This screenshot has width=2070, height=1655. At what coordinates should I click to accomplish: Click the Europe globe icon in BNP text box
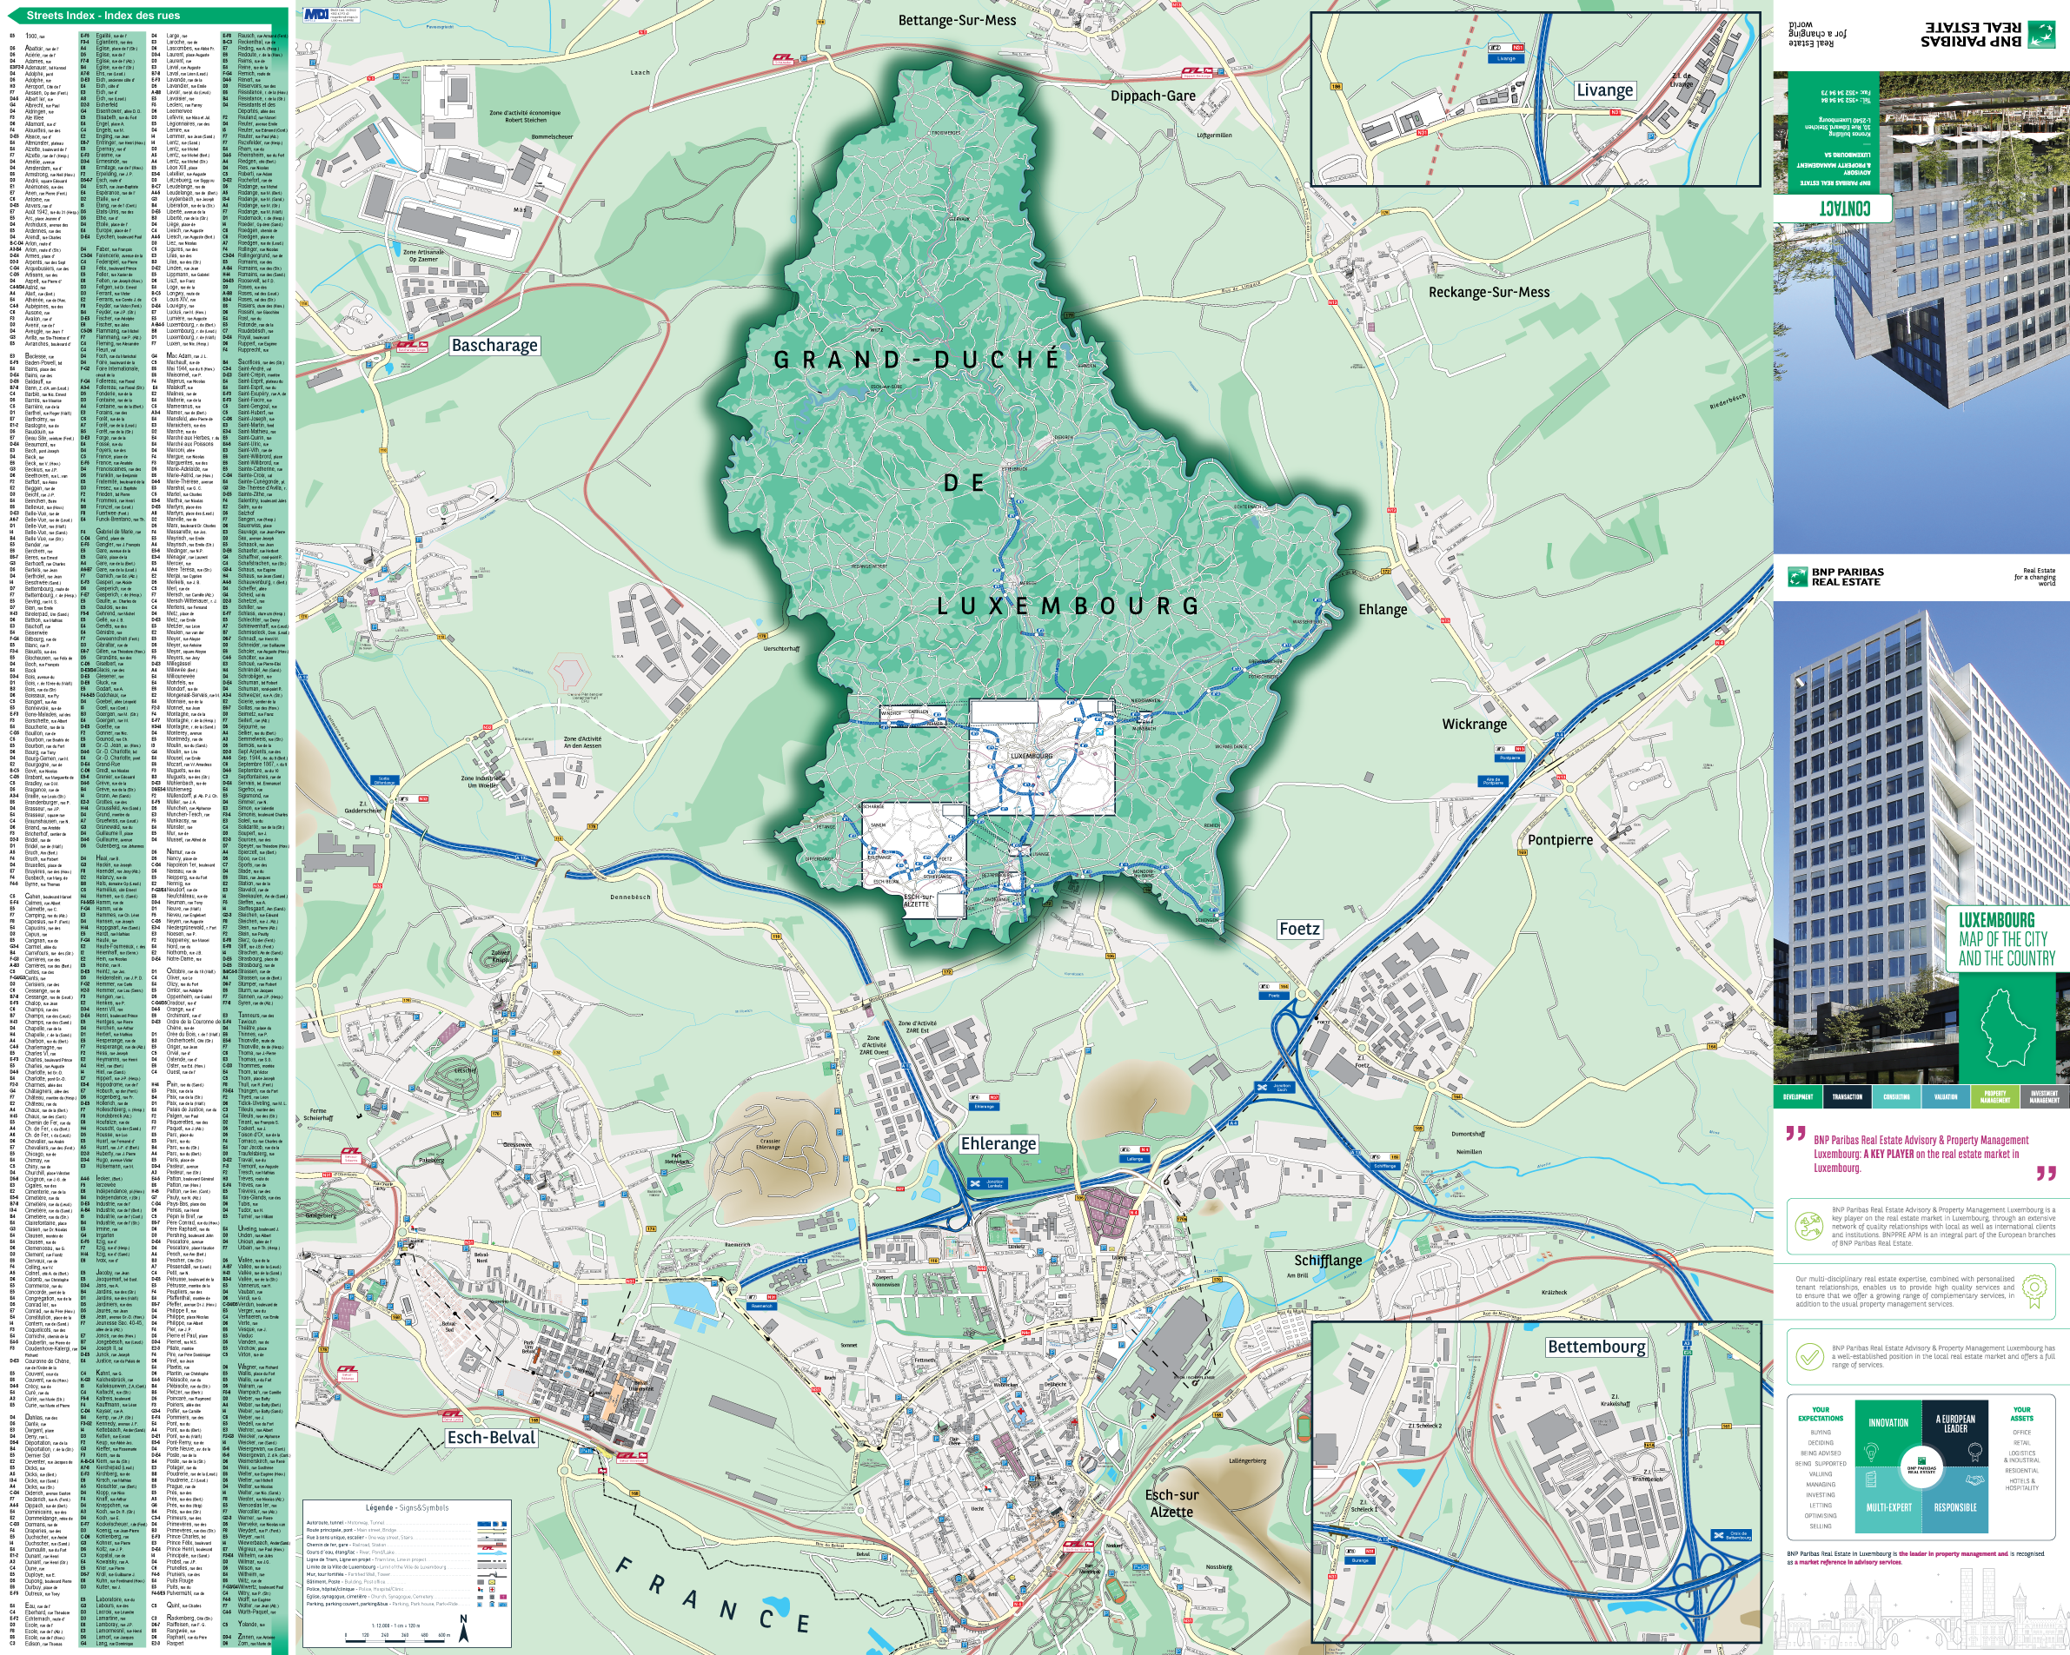point(1808,1226)
